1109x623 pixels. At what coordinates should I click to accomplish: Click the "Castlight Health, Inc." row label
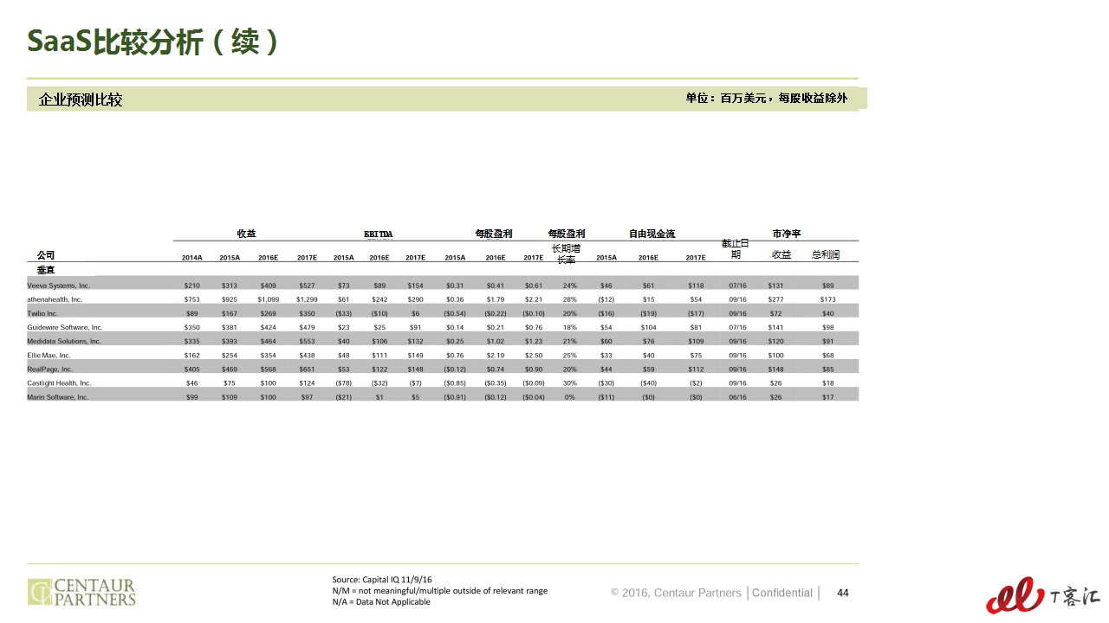coord(59,382)
